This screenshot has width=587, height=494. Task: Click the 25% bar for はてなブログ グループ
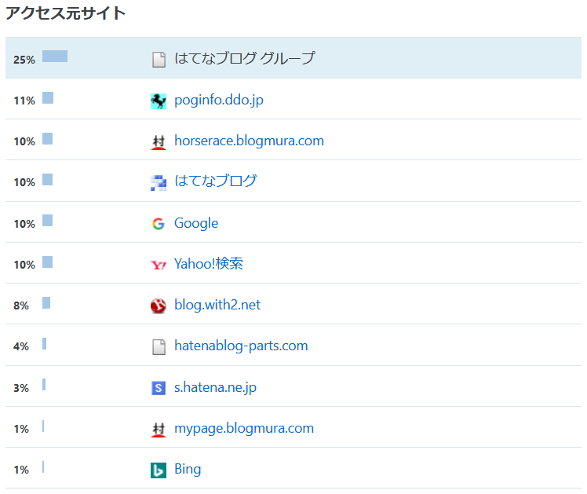pyautogui.click(x=55, y=57)
